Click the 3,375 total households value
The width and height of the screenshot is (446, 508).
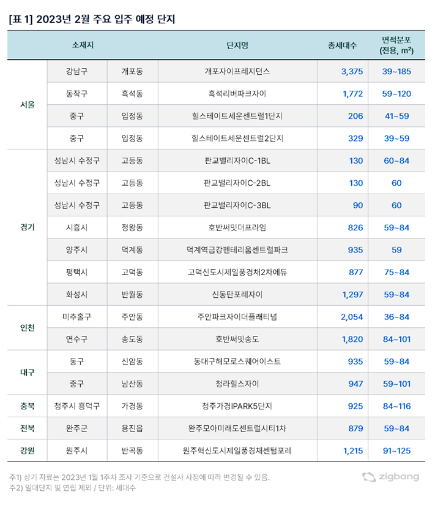coord(352,72)
